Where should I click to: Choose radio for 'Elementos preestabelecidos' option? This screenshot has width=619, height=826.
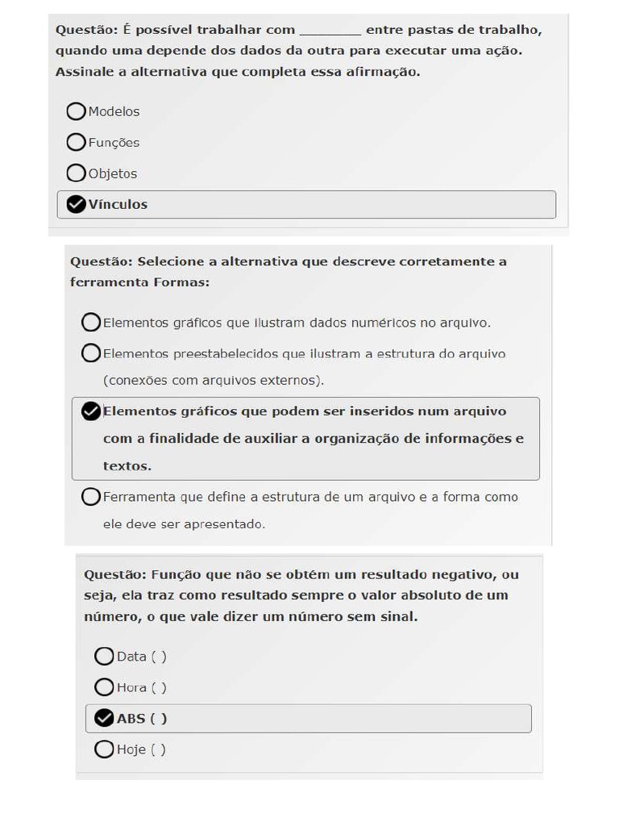click(x=91, y=353)
